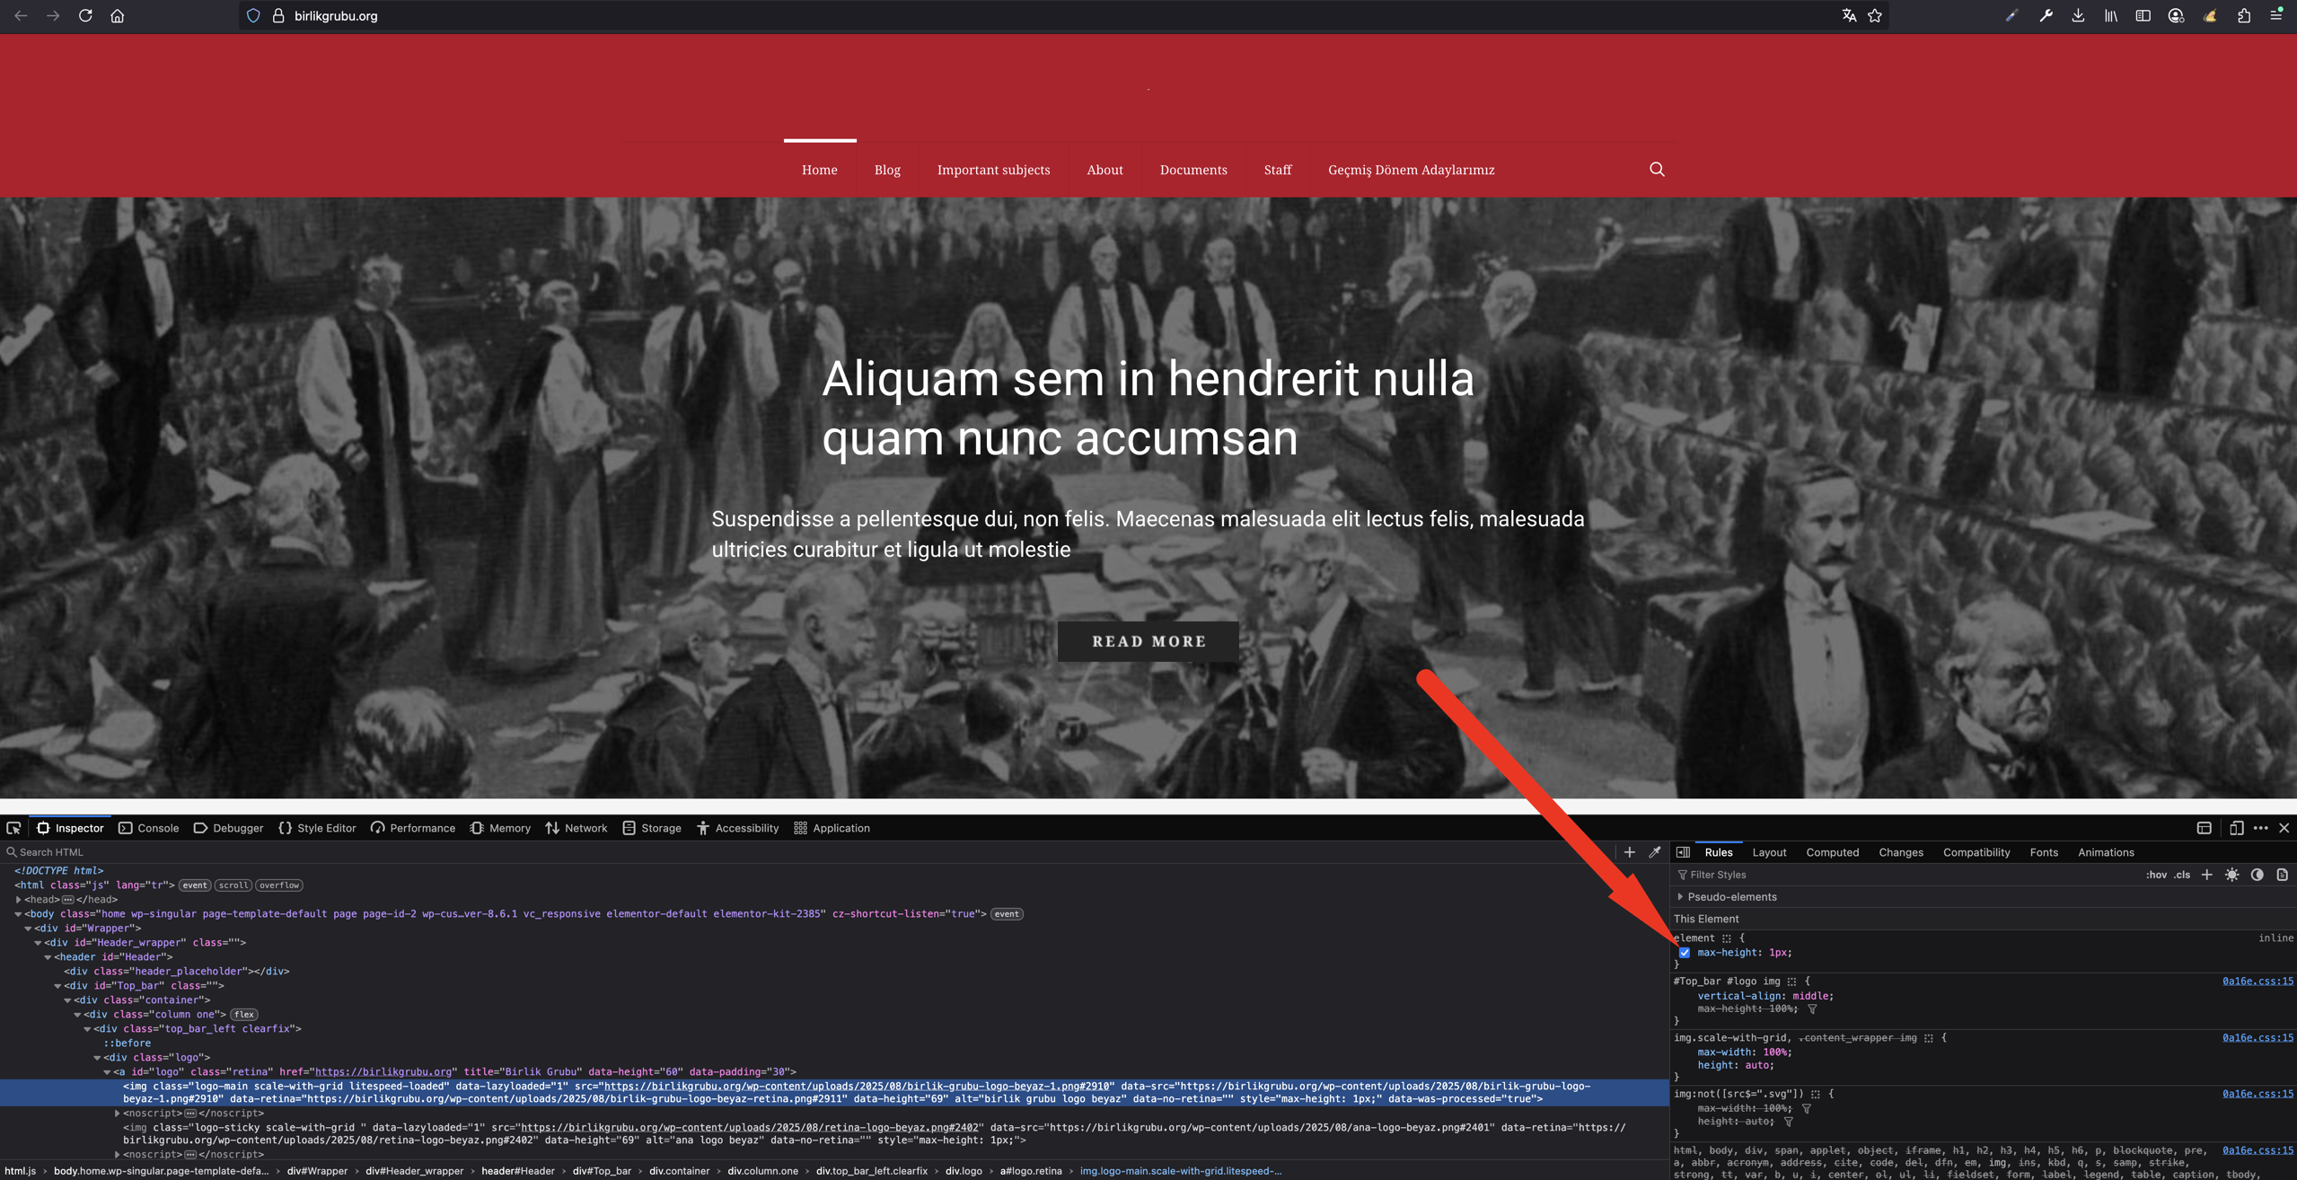2297x1180 pixels.
Task: Toggle the three-pane inspector icon
Action: [1684, 852]
